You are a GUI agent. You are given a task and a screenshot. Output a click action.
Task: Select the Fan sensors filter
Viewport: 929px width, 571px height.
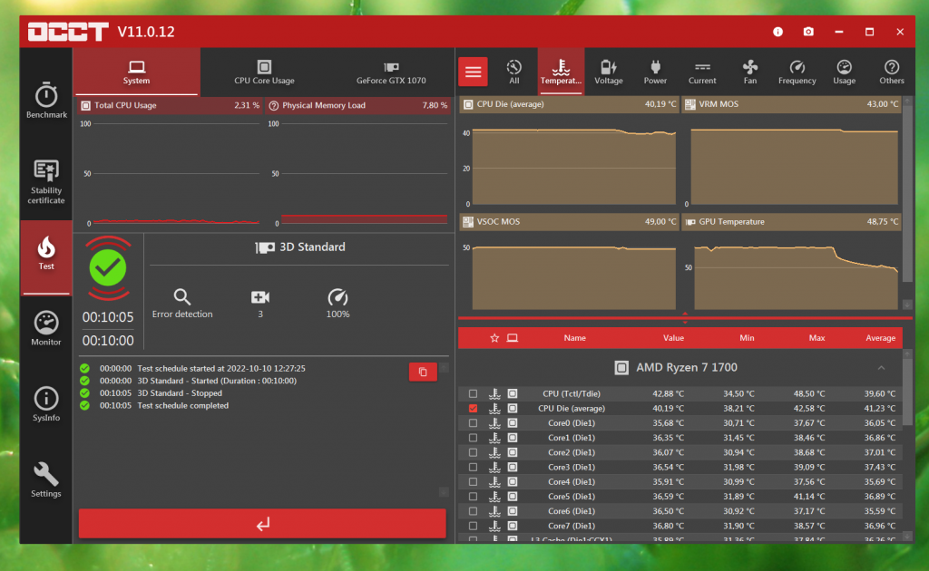(x=750, y=72)
